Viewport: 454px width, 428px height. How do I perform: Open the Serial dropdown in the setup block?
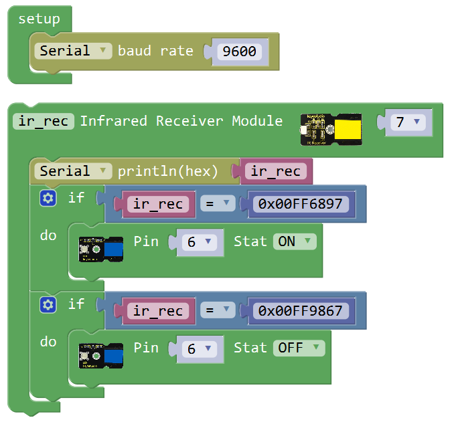pyautogui.click(x=73, y=51)
